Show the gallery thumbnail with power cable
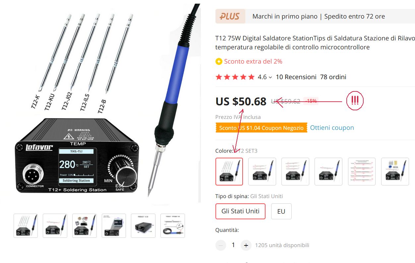This screenshot has width=415, height=263. tap(173, 226)
